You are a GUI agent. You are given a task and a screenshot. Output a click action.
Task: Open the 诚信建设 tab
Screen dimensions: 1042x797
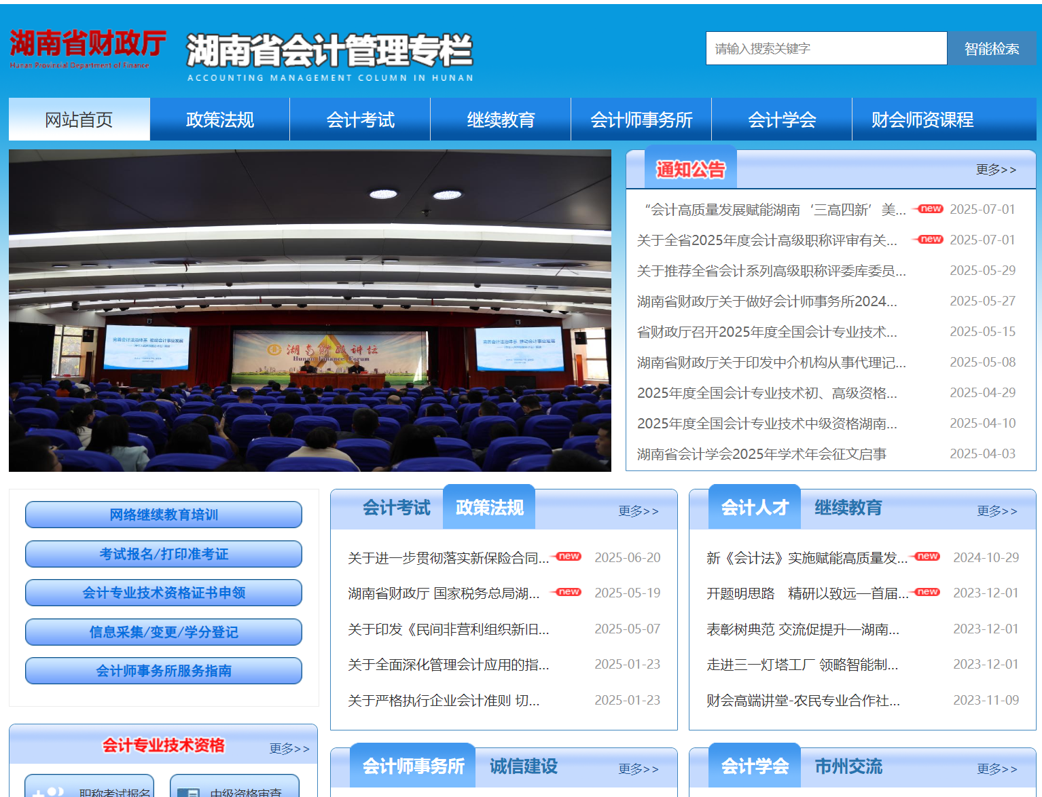523,766
